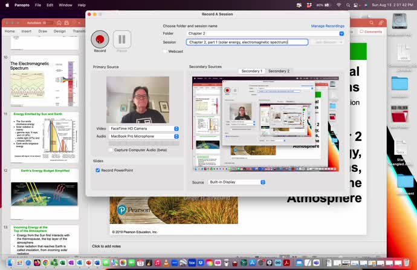This screenshot has width=417, height=270.
Task: Start recording with the red Record button
Action: click(x=100, y=39)
